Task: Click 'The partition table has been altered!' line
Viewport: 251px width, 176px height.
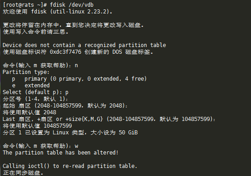Action: click(61, 153)
